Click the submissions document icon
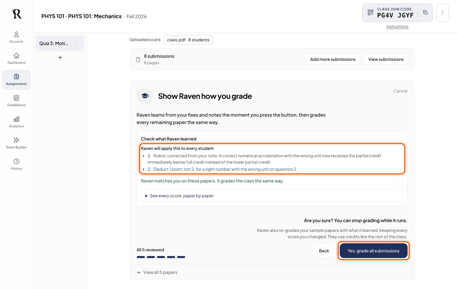This screenshot has width=457, height=289. click(138, 59)
